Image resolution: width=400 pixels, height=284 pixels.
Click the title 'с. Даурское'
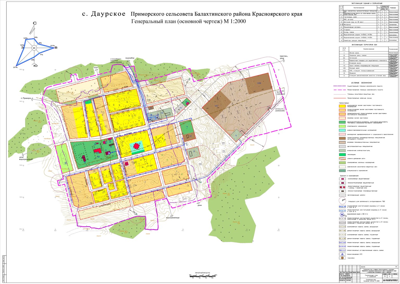pyautogui.click(x=104, y=14)
